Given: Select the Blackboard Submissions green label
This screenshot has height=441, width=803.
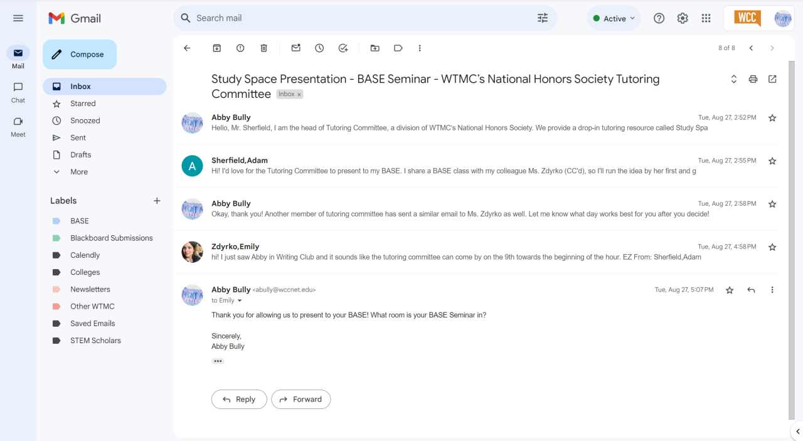Looking at the screenshot, I should coord(111,238).
